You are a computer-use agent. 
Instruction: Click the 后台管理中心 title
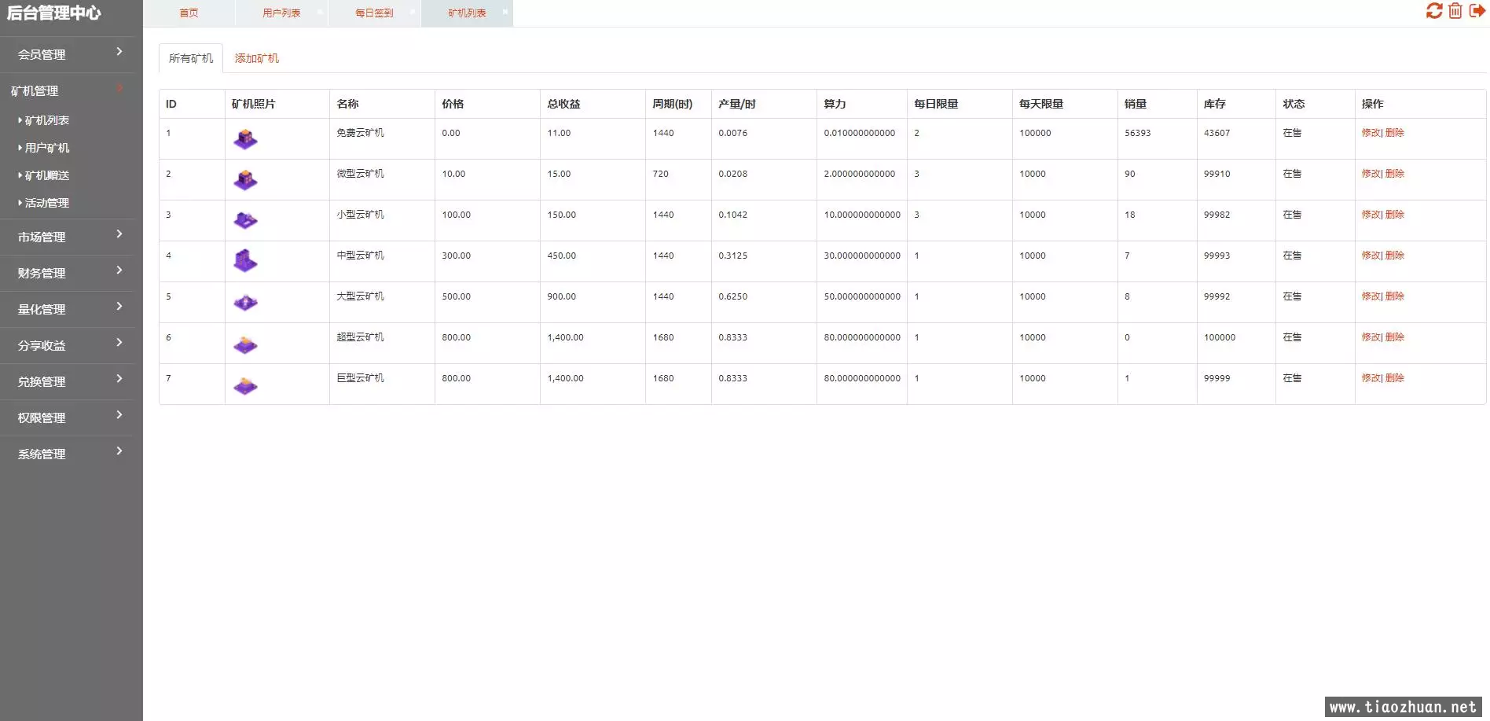(x=53, y=13)
